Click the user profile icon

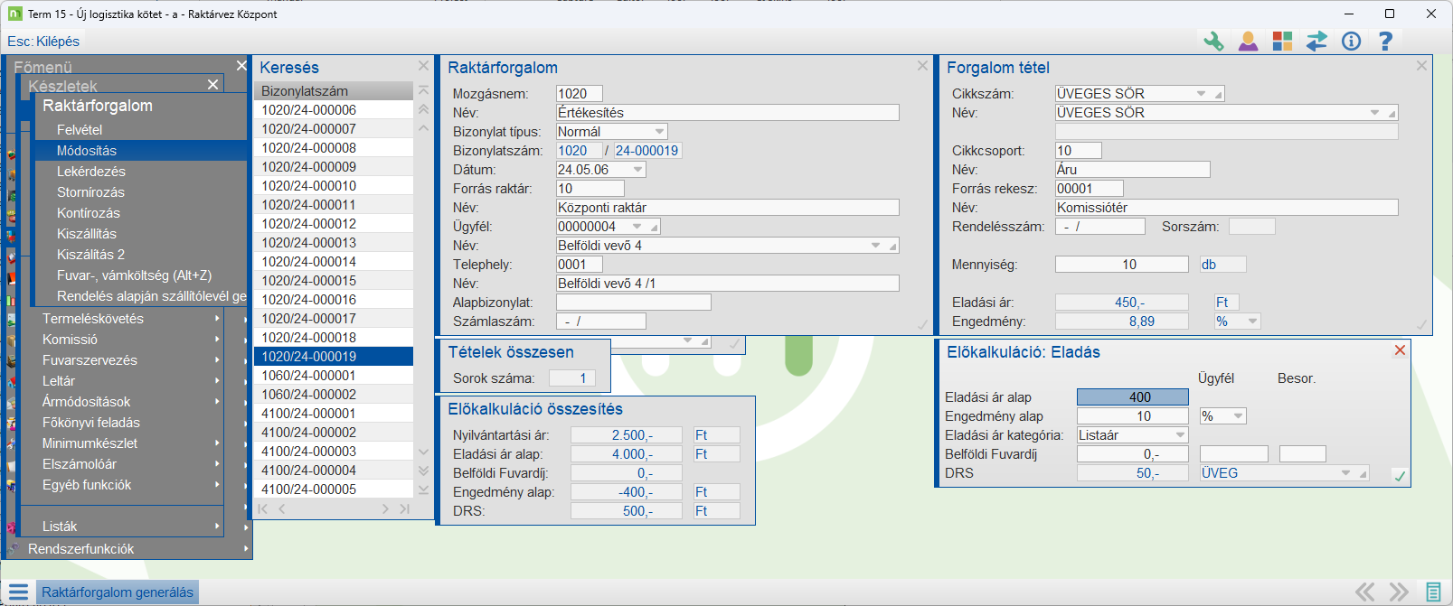tap(1248, 41)
